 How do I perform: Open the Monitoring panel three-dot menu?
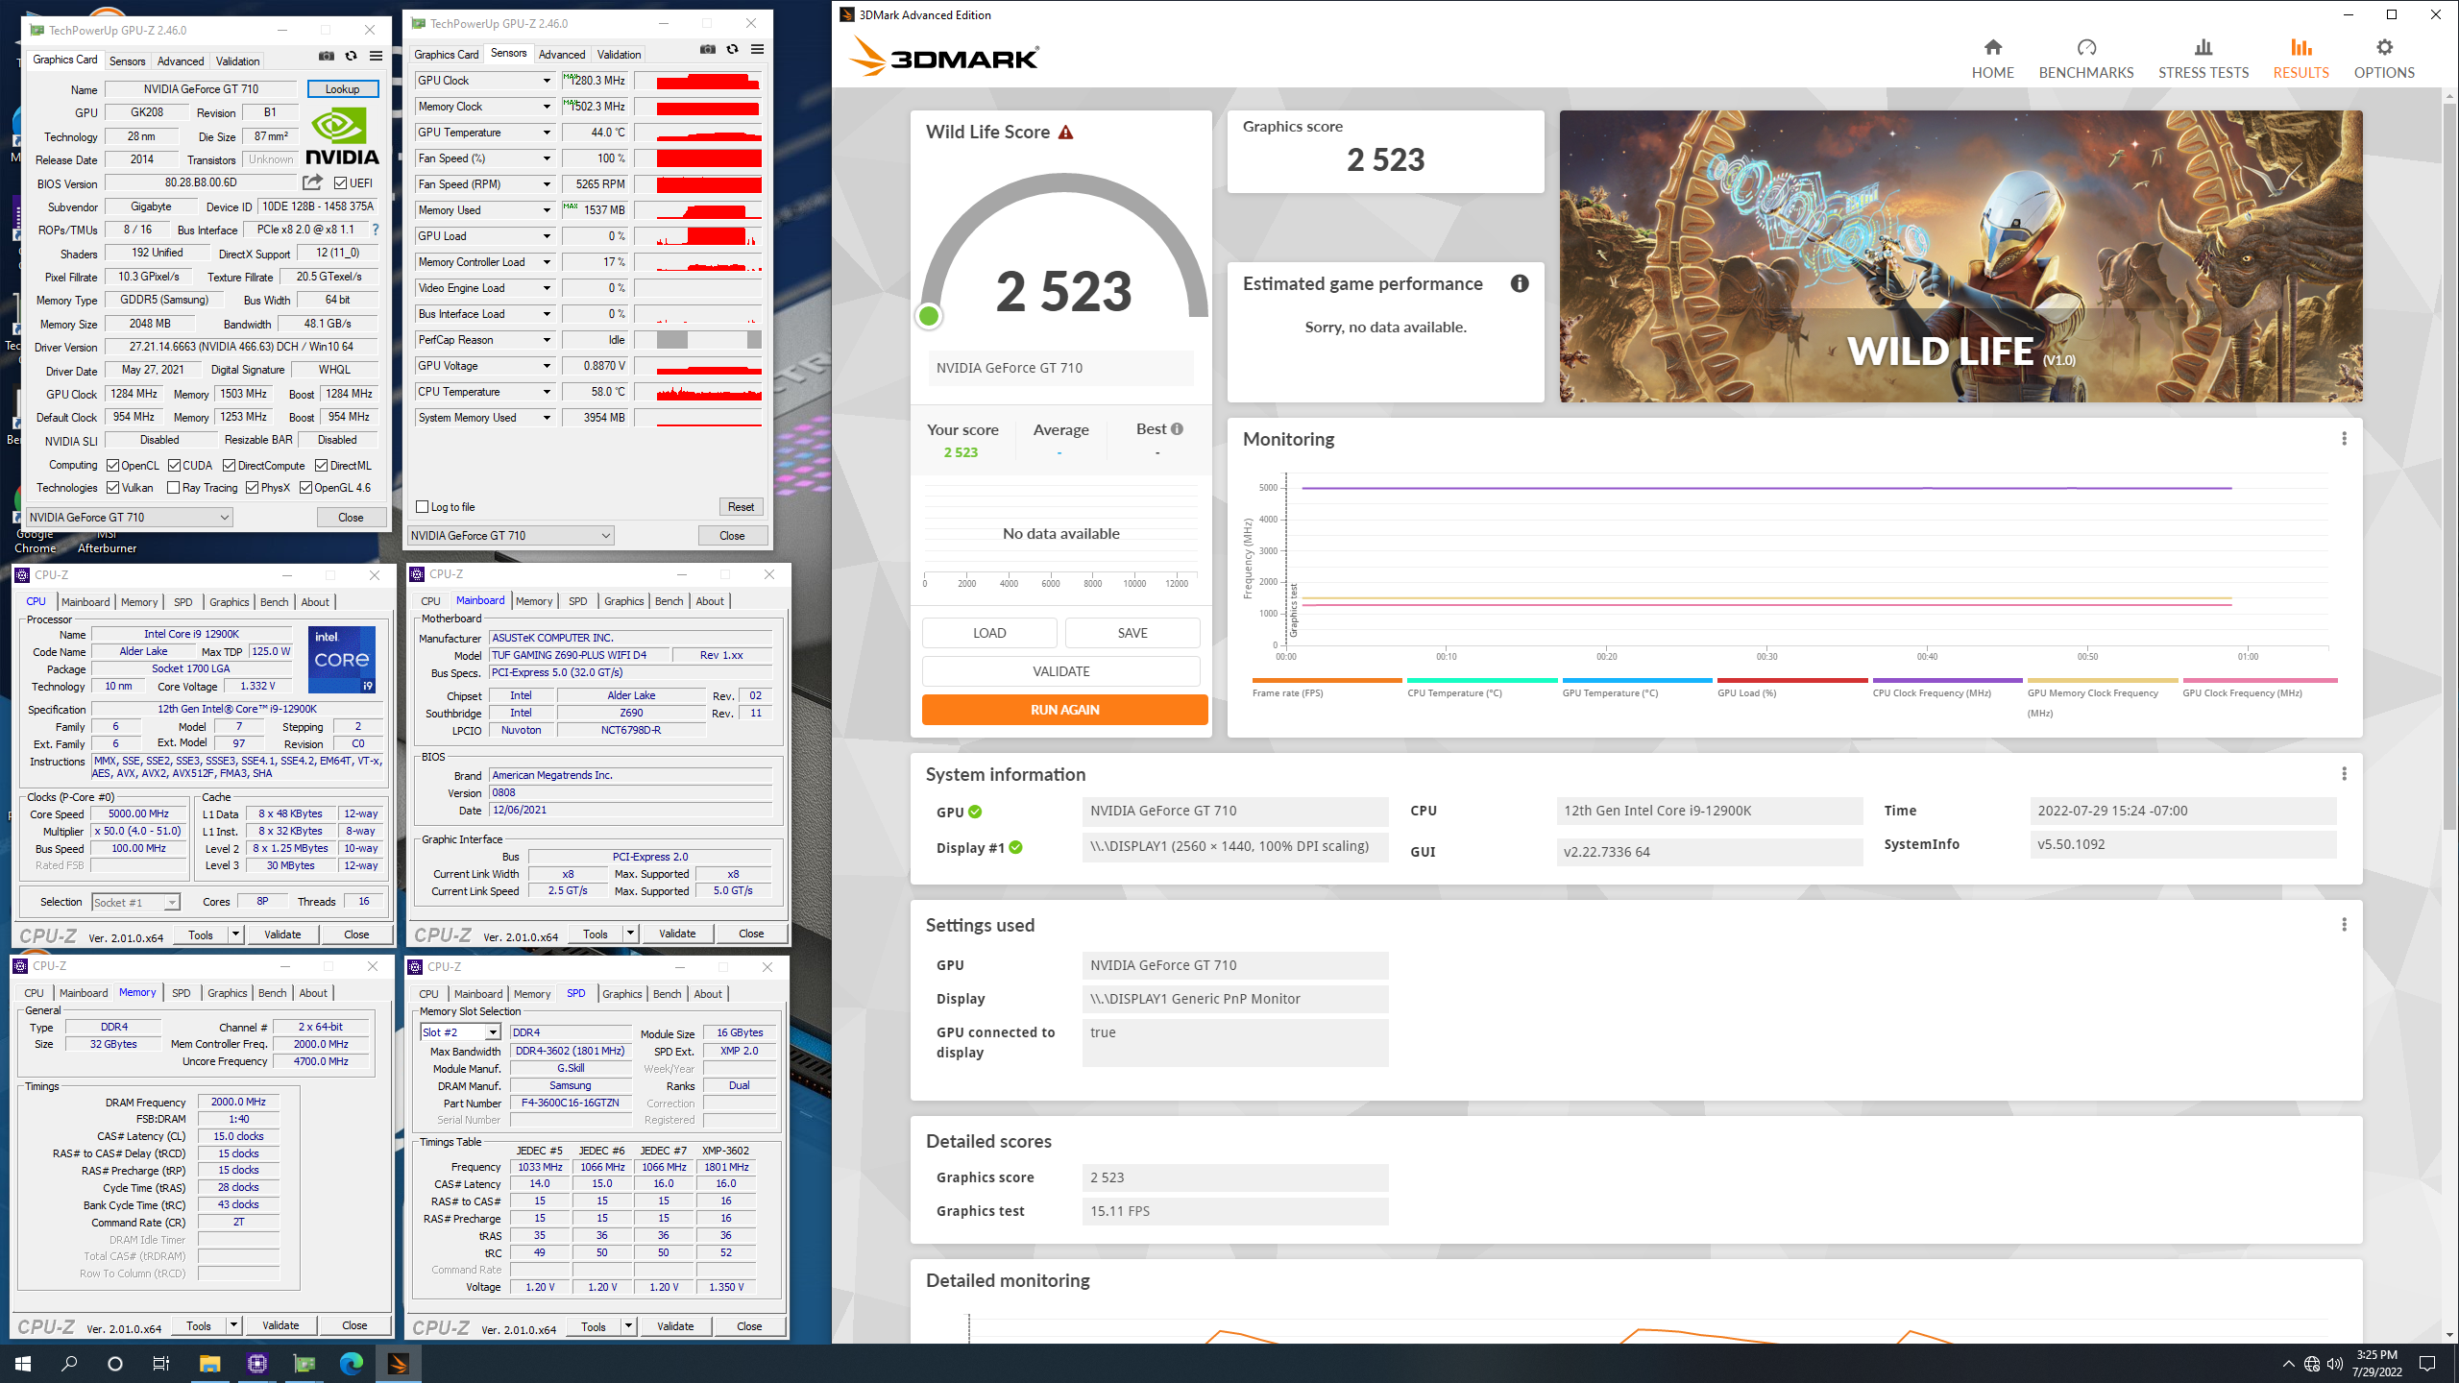(2344, 439)
